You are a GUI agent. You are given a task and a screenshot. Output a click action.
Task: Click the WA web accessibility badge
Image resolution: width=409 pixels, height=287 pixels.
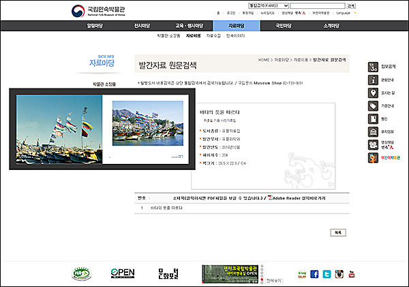point(81,274)
